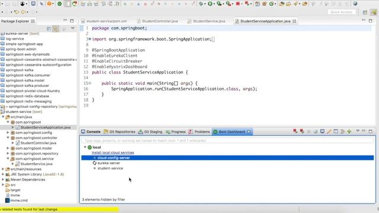Click the green circular refresh icon in toolbar
Image resolution: width=379 pixels, height=213 pixels.
271,4
